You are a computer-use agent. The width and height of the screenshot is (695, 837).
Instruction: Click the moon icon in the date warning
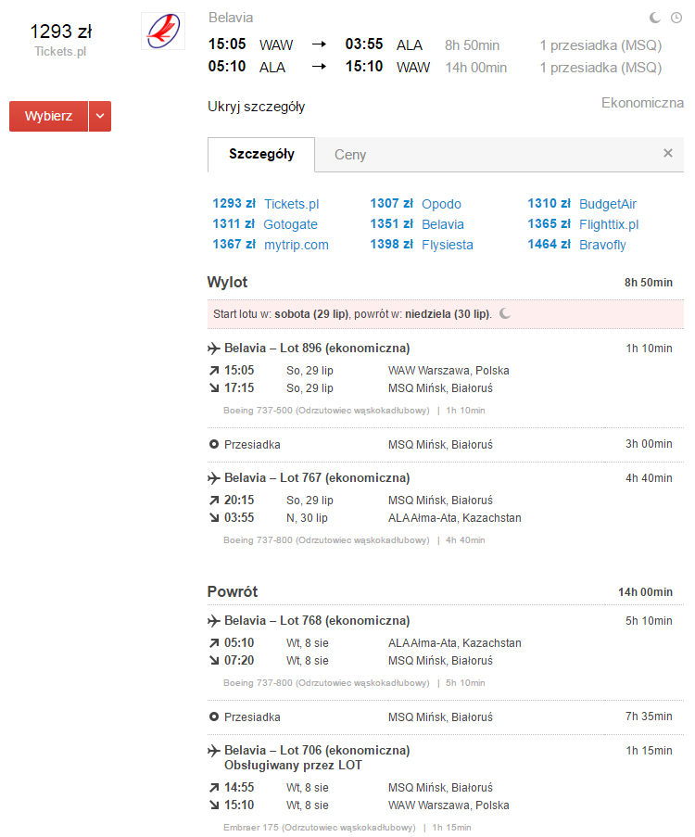[x=504, y=314]
